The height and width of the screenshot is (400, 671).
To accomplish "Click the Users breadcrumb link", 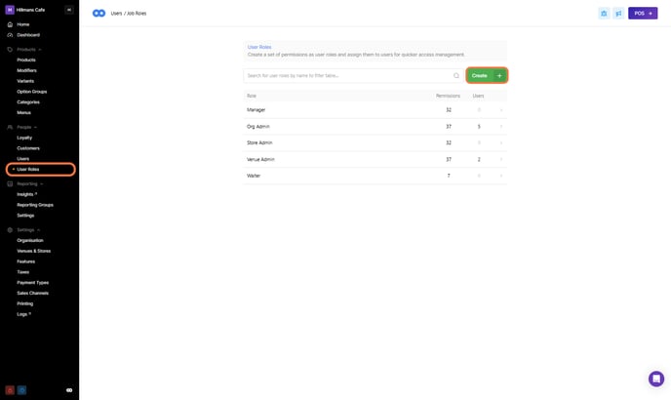I will pyautogui.click(x=116, y=14).
